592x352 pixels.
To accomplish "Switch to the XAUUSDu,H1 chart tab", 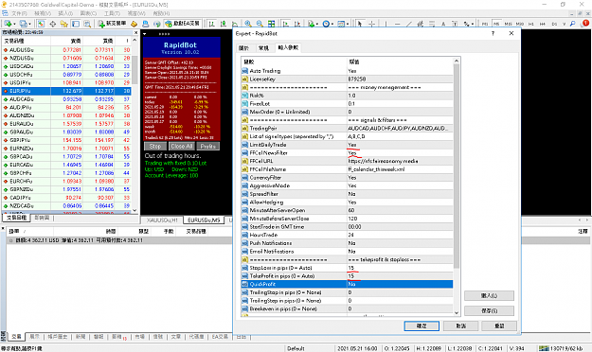I will 162,220.
